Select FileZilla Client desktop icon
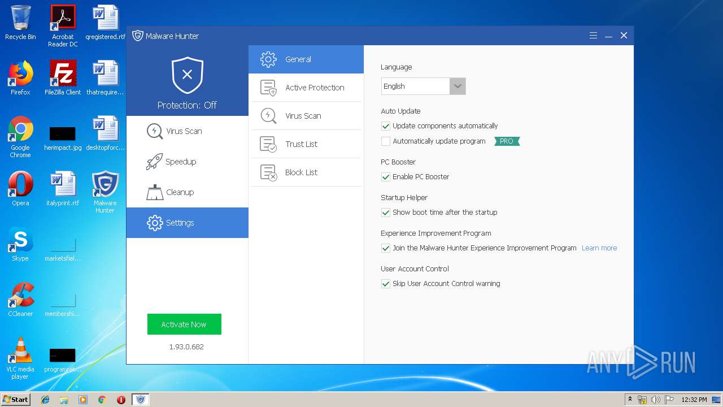The image size is (723, 407). [x=63, y=77]
